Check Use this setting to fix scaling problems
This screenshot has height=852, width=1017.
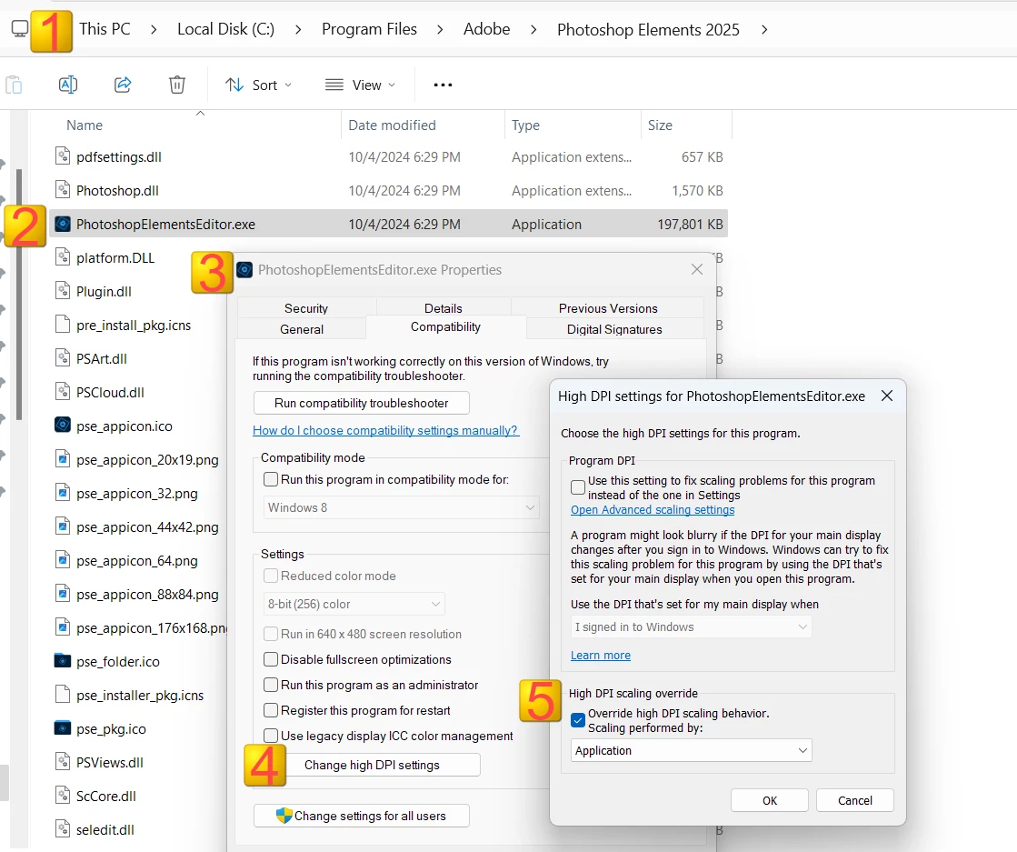[578, 487]
